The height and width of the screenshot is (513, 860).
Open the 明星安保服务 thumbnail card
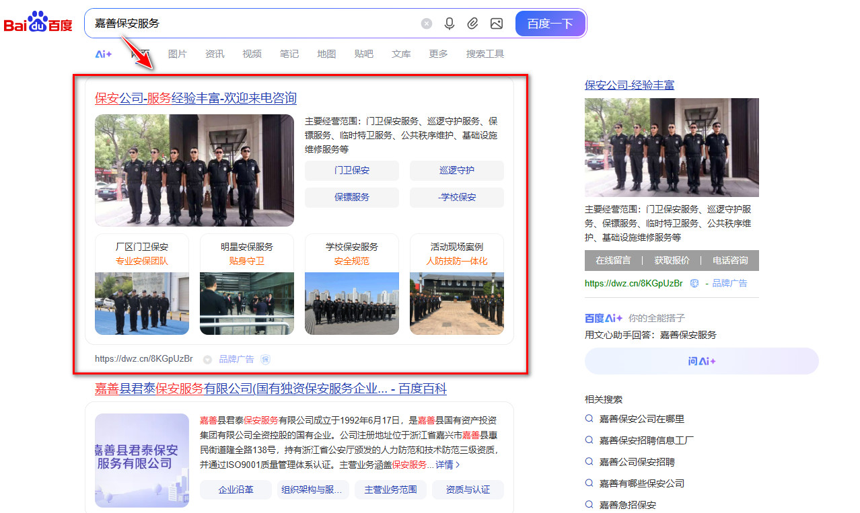pyautogui.click(x=246, y=284)
